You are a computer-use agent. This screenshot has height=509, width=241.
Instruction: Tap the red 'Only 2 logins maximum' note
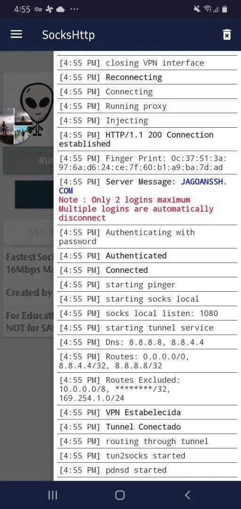[136, 209]
